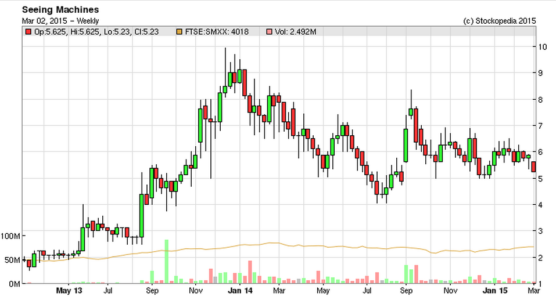Click the tallest green volume bar after Sep 2013
Viewport: 556px width, 304px height.
click(x=167, y=262)
